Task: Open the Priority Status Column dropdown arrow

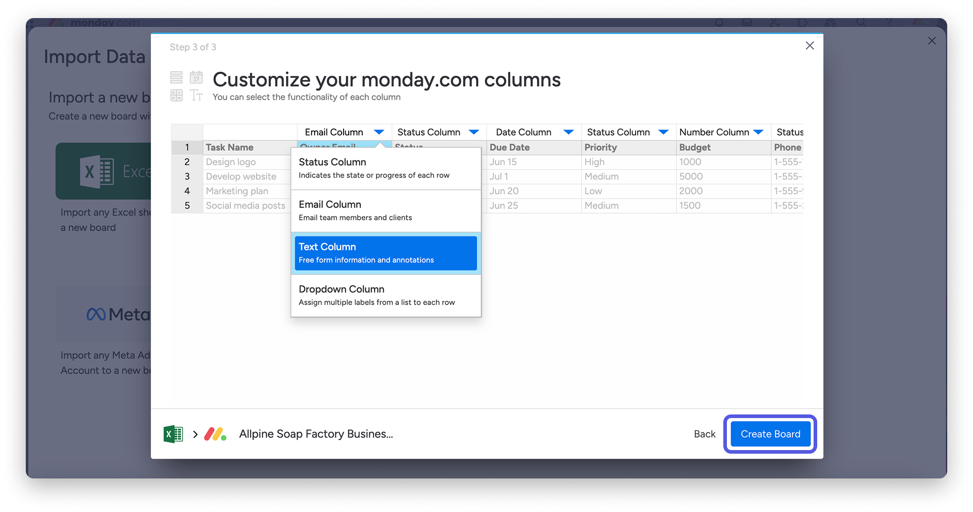Action: [663, 132]
